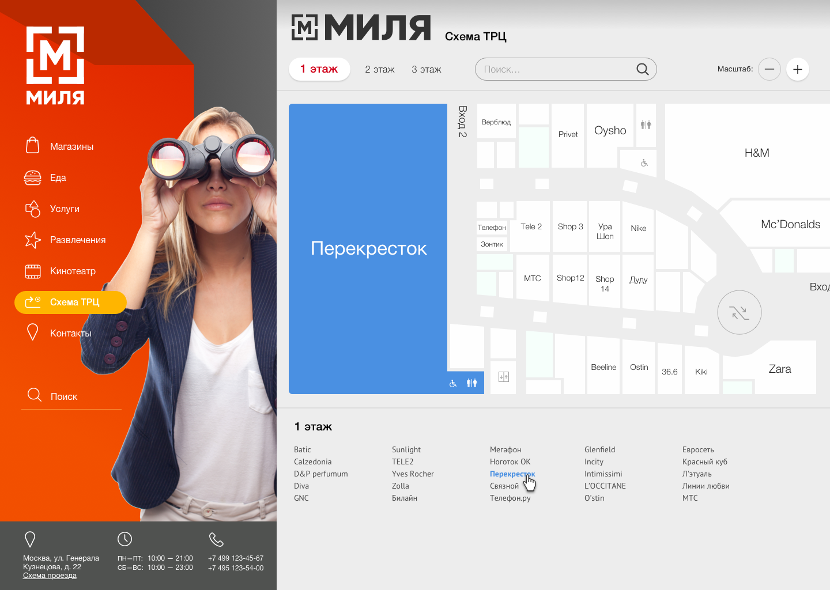Click the large white Миля logo in sidebar
Screen dimensions: 830x590
point(55,65)
